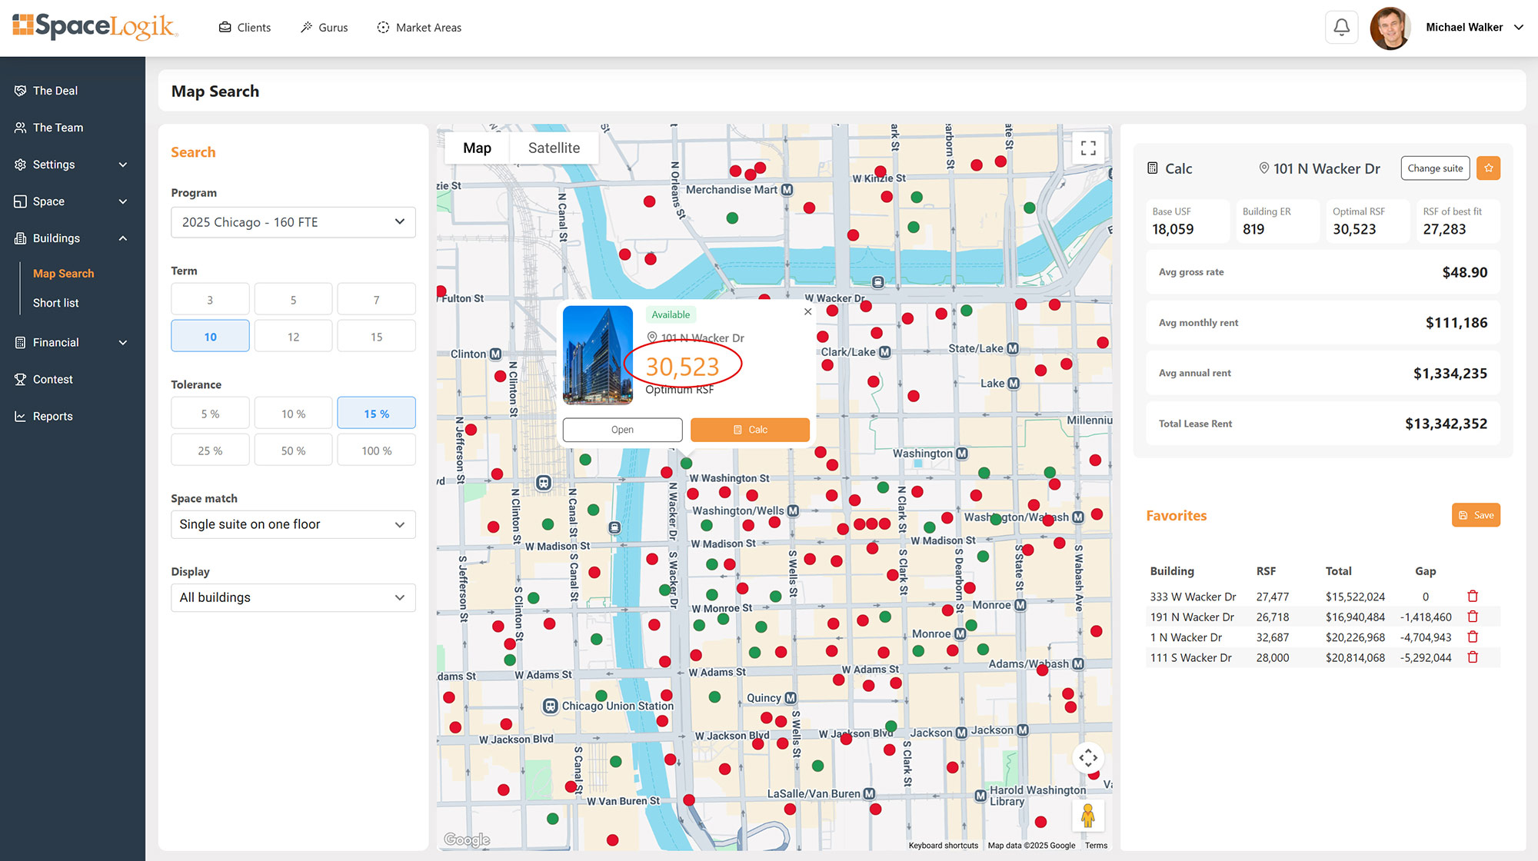
Task: Toggle fullscreen map view icon
Action: pyautogui.click(x=1088, y=148)
